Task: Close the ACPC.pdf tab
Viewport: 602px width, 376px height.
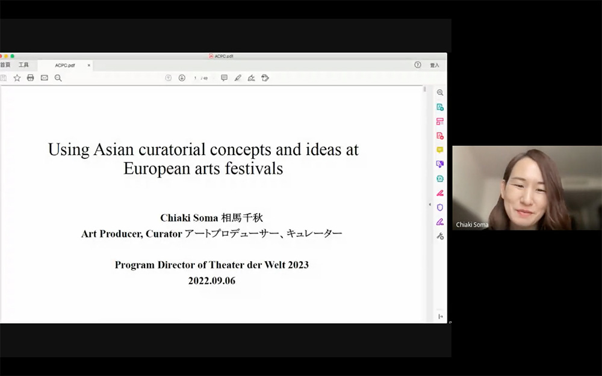Action: (88, 65)
